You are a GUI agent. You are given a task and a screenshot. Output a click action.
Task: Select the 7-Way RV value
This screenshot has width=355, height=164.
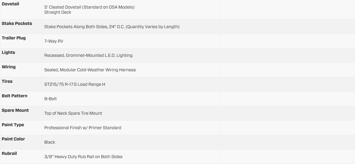[x=54, y=41]
